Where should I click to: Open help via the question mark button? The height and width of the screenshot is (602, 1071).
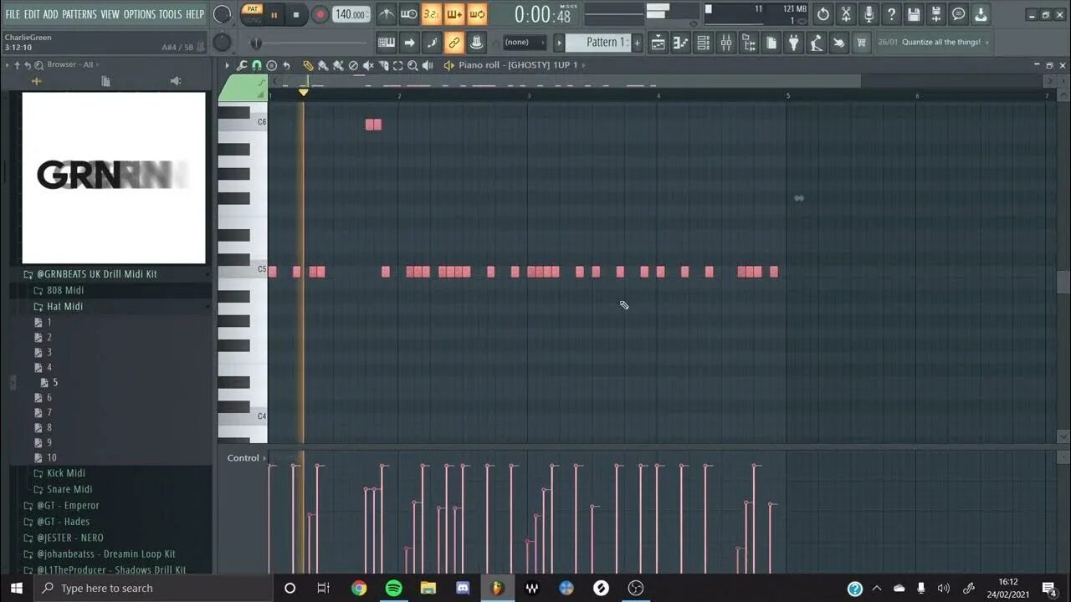click(892, 13)
